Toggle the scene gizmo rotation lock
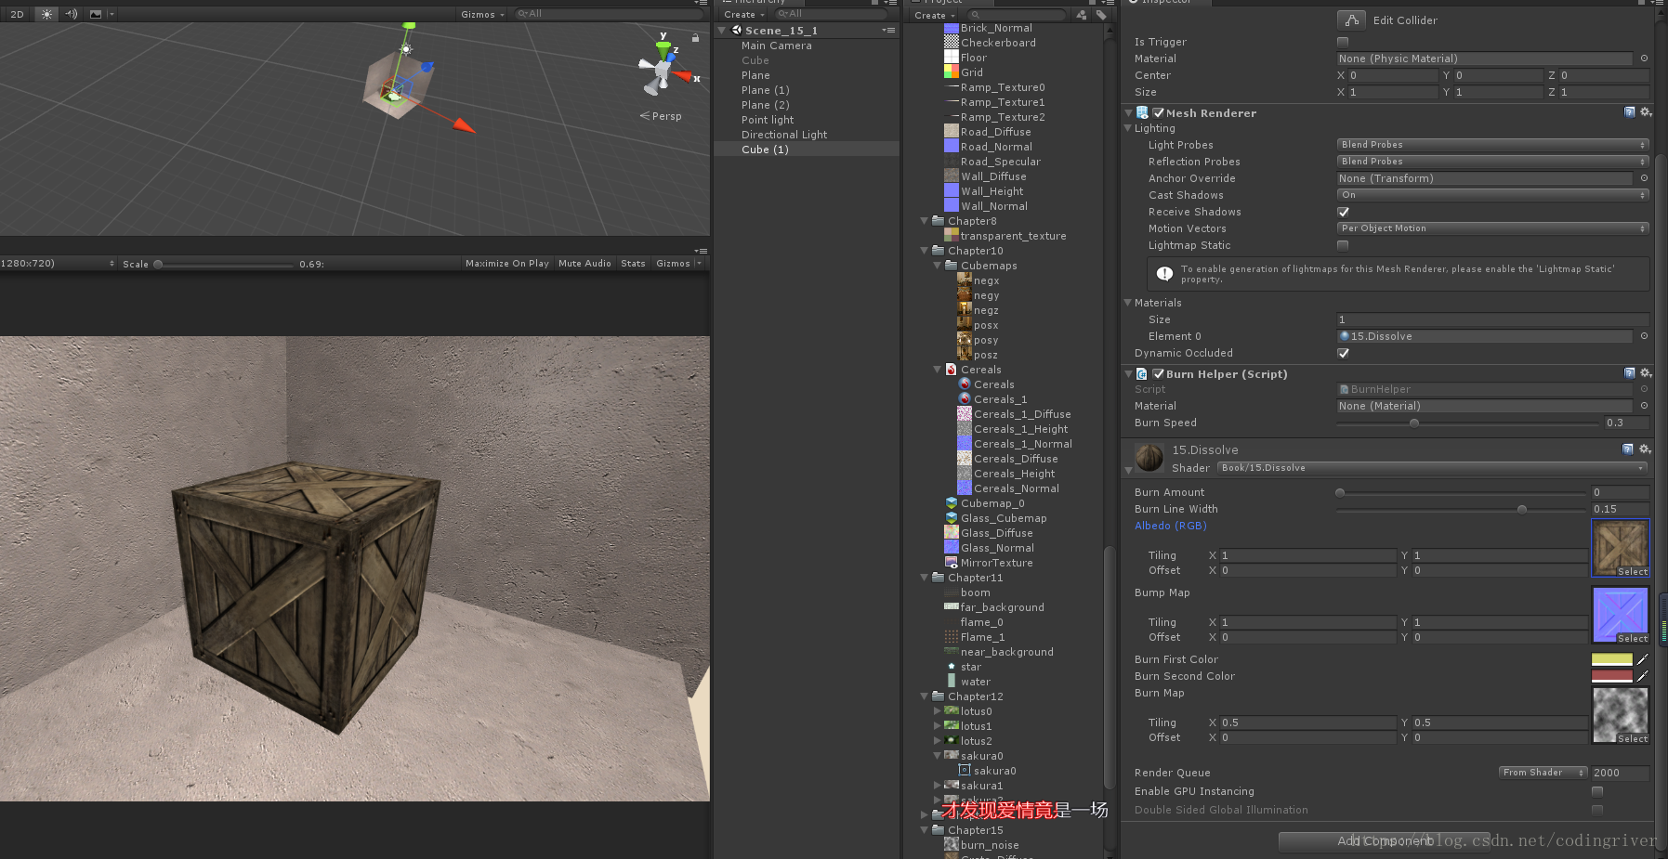 (x=695, y=38)
